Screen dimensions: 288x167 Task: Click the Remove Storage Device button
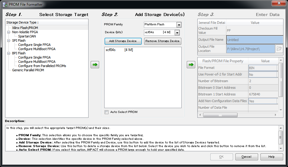(x=163, y=41)
